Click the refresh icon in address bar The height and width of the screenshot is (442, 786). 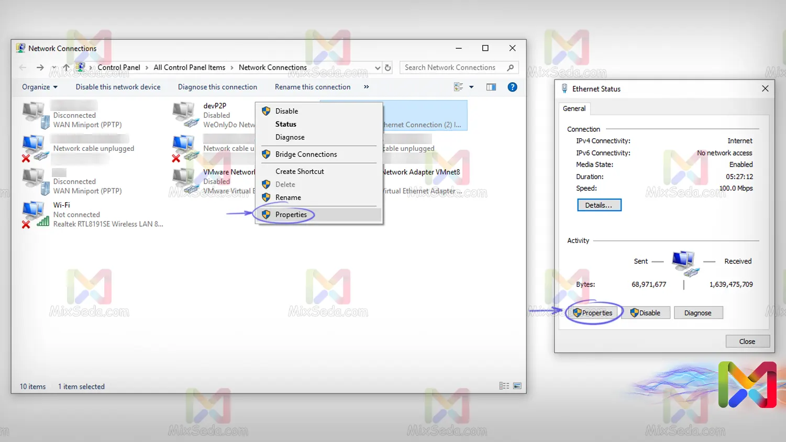pyautogui.click(x=388, y=68)
